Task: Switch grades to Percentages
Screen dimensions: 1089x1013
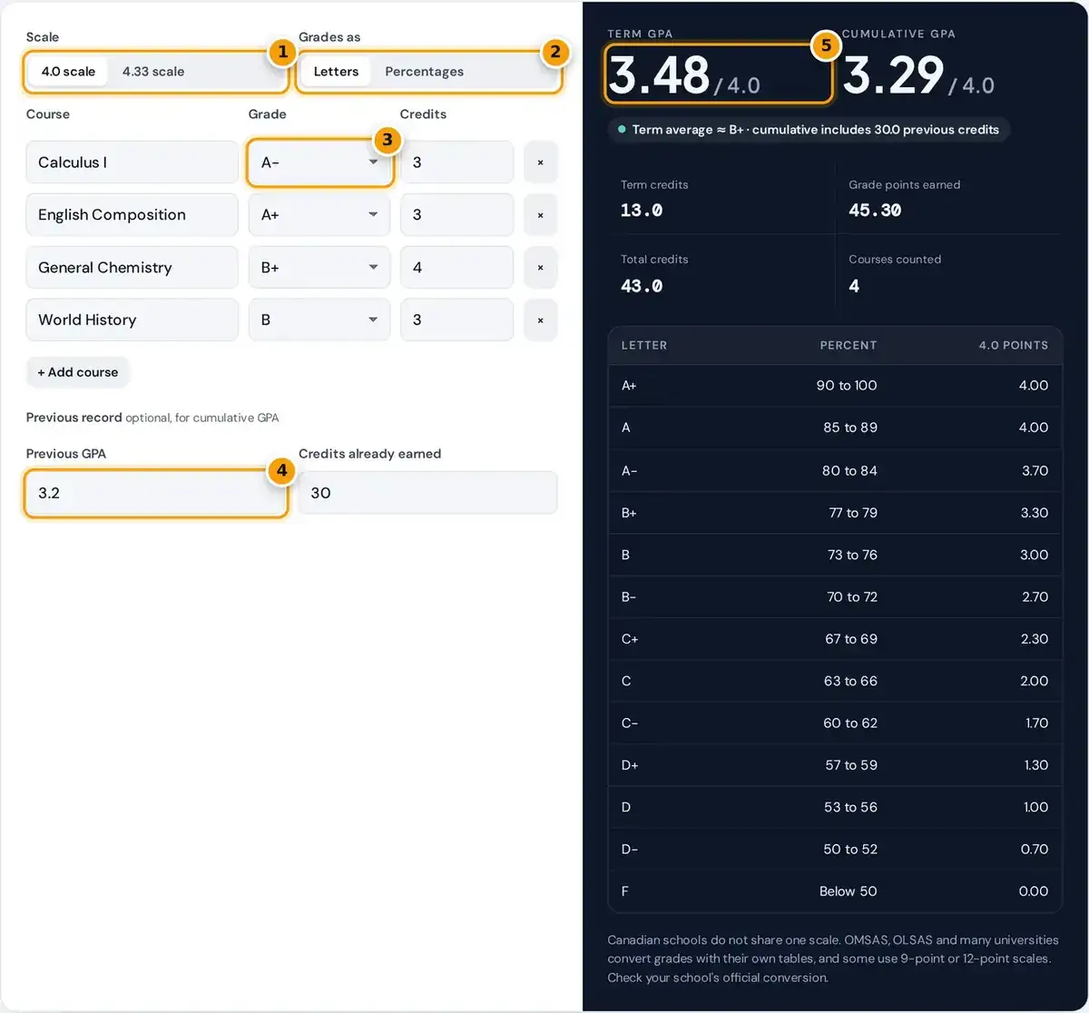Action: (x=424, y=72)
